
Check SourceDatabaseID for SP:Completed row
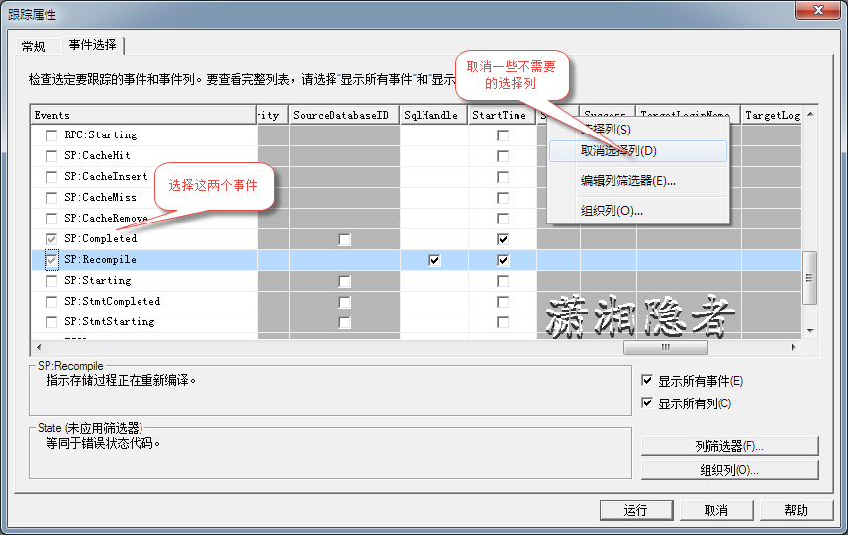344,239
